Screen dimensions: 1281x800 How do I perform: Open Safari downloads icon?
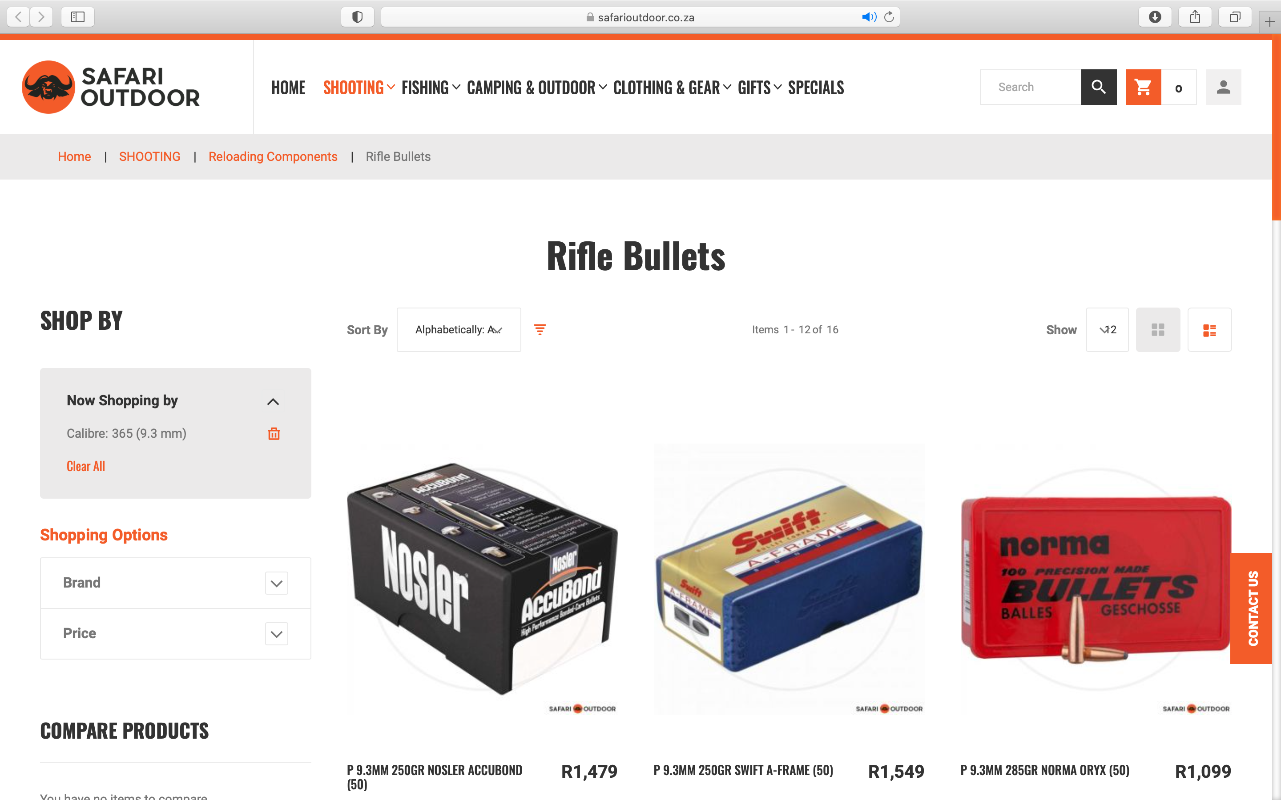point(1155,17)
